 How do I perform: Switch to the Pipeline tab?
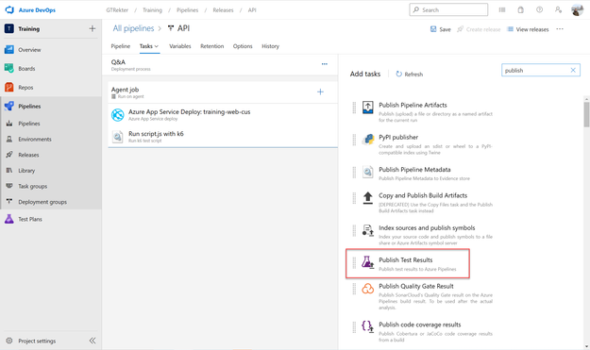point(121,46)
